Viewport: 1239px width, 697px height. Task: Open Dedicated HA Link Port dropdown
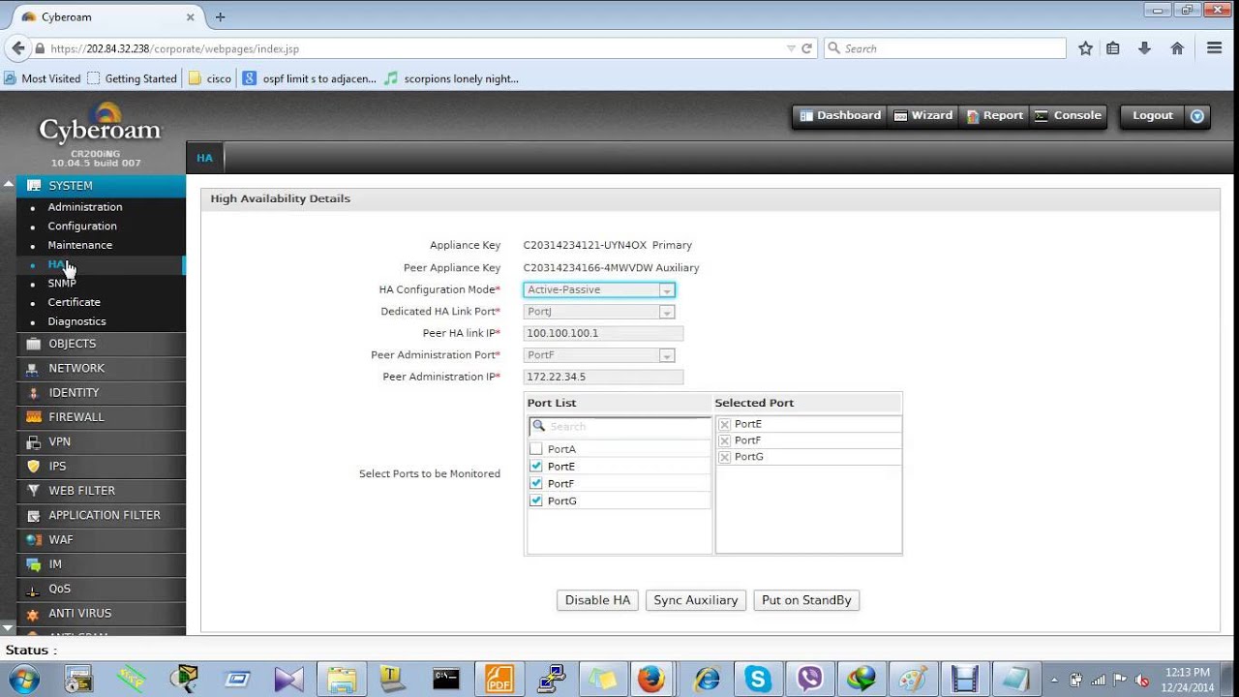tap(599, 312)
